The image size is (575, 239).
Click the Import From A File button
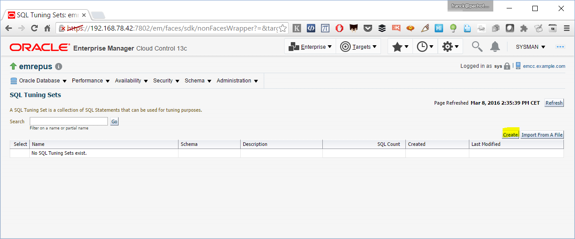[542, 135]
